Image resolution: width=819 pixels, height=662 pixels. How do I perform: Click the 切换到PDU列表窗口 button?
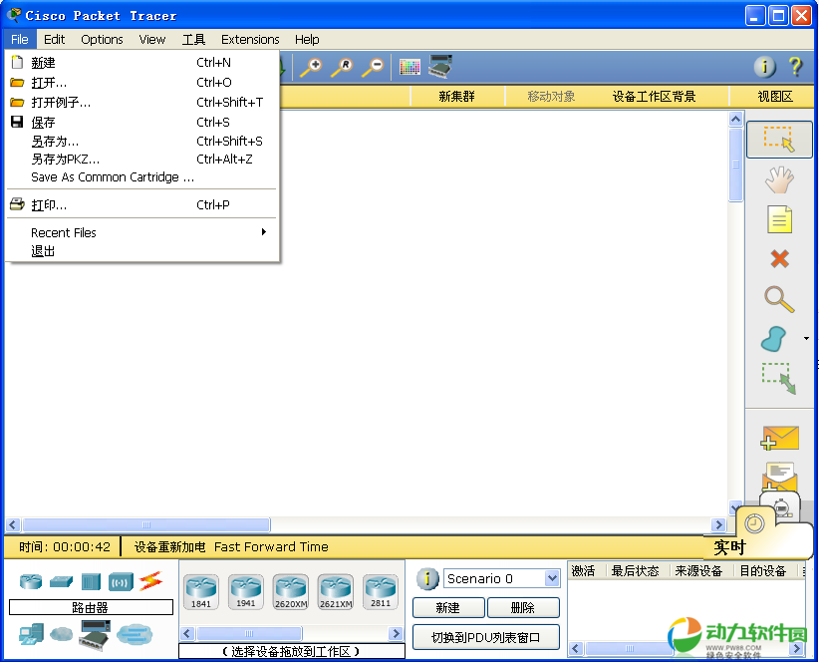485,637
